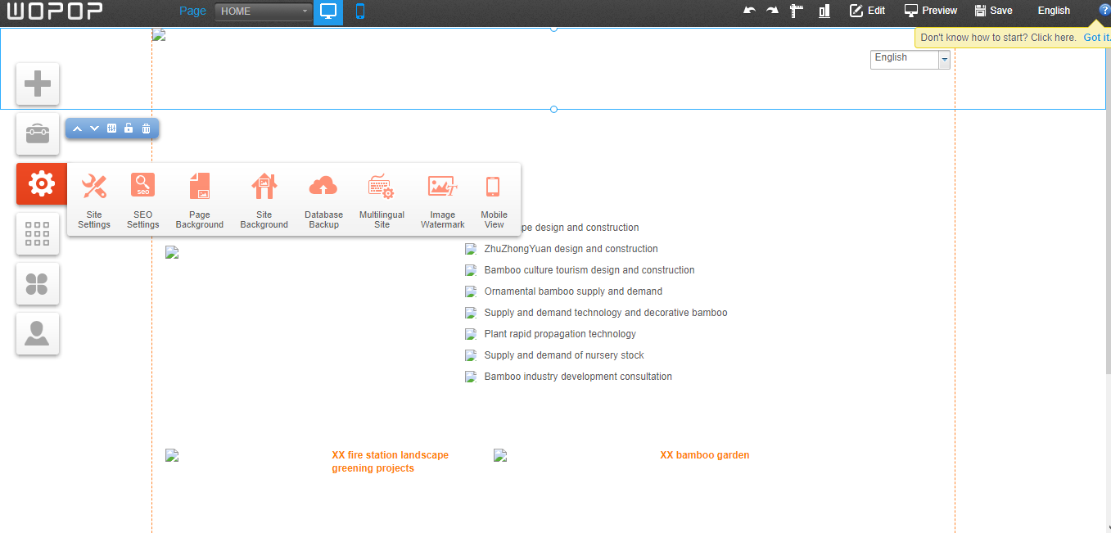Click the Preview button
The width and height of the screenshot is (1111, 533).
[x=930, y=11]
